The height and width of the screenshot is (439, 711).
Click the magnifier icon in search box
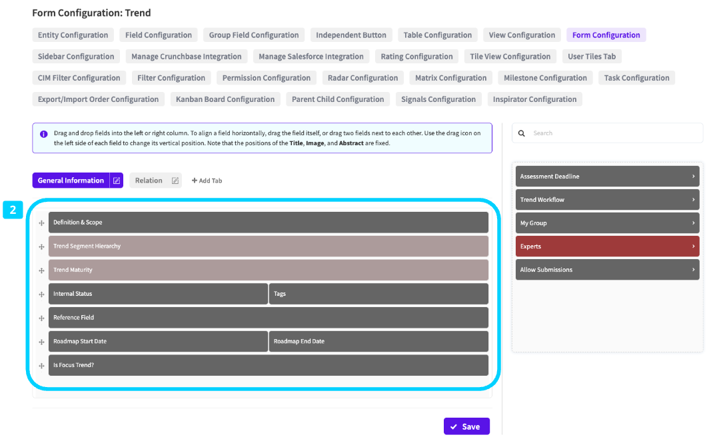pyautogui.click(x=522, y=133)
